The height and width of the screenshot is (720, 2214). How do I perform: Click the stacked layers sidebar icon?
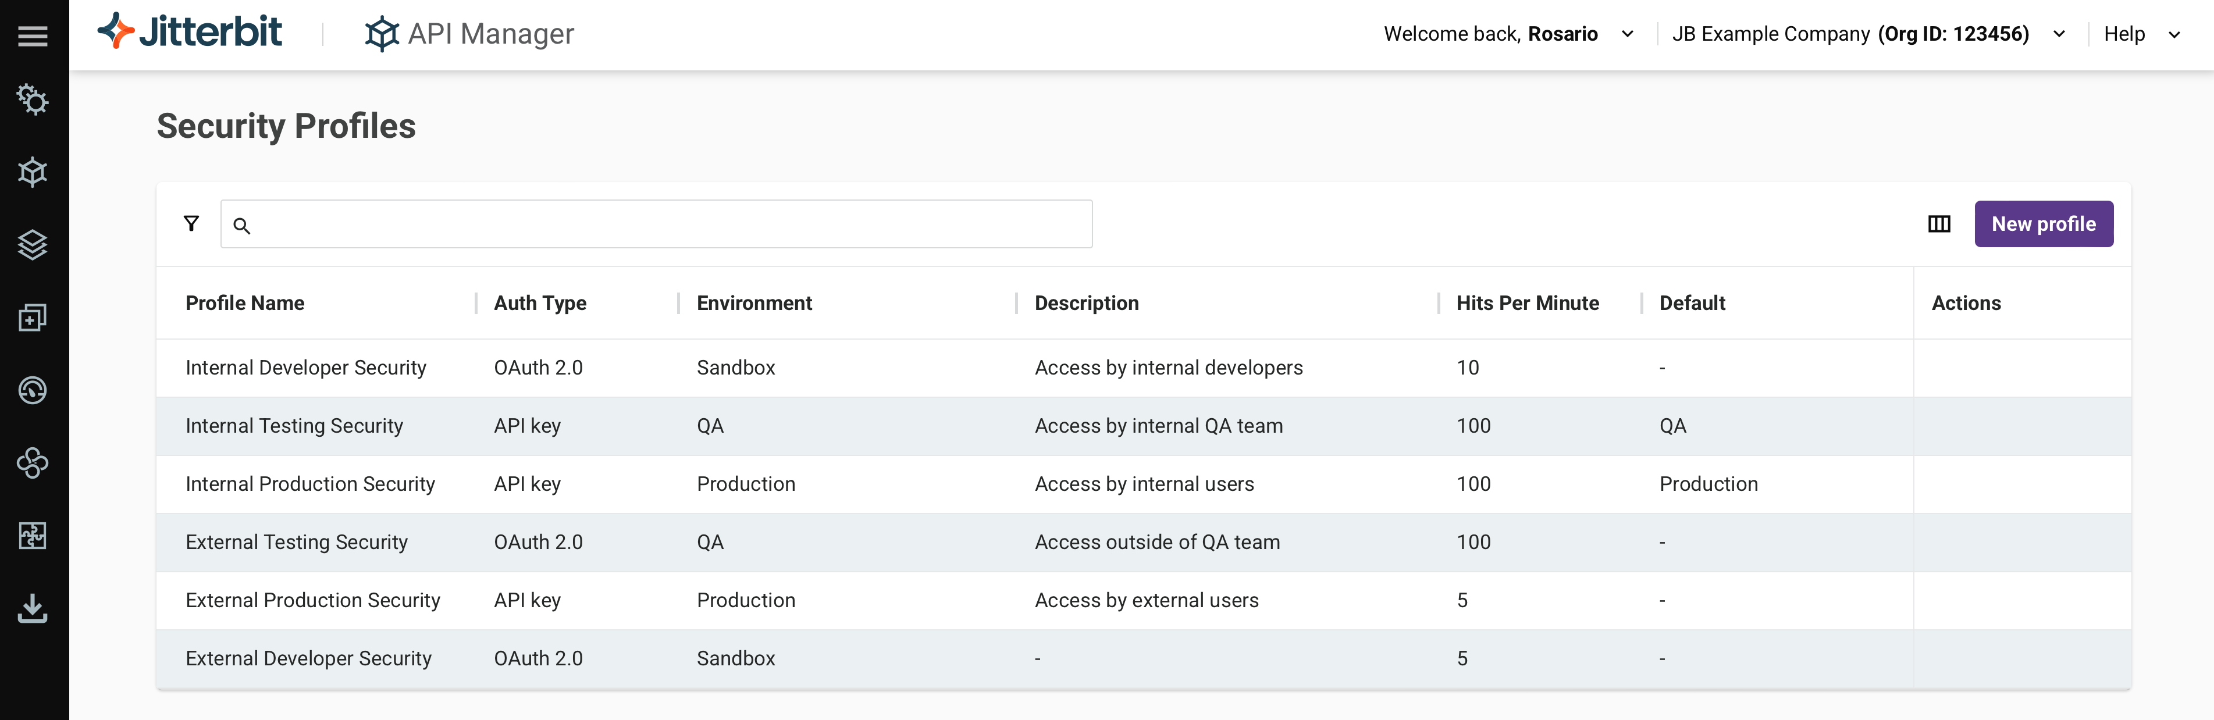pyautogui.click(x=33, y=245)
